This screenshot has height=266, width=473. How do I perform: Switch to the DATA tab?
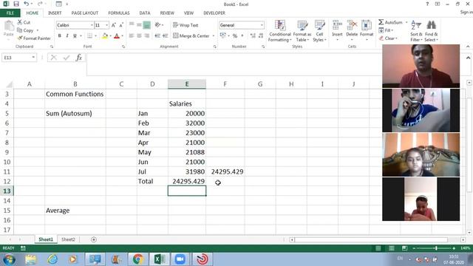pyautogui.click(x=145, y=13)
